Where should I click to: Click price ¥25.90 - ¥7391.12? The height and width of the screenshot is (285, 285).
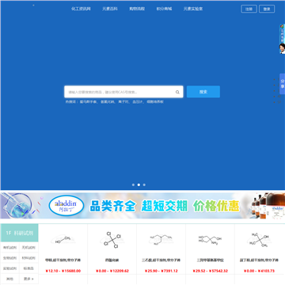coord(161,271)
